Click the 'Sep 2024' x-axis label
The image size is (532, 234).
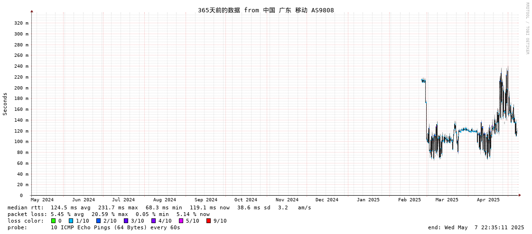click(x=206, y=200)
